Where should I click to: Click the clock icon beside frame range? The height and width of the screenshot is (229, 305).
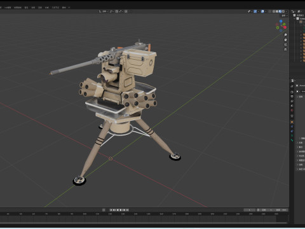pyautogui.click(x=258, y=210)
